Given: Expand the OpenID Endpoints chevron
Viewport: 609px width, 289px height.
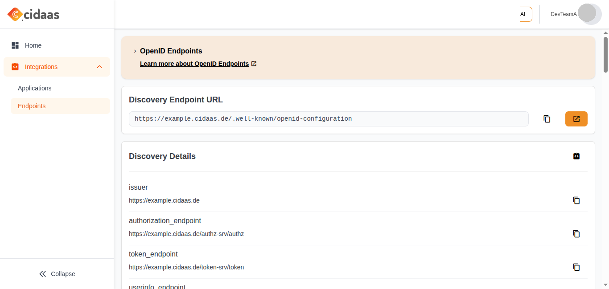Looking at the screenshot, I should [135, 51].
